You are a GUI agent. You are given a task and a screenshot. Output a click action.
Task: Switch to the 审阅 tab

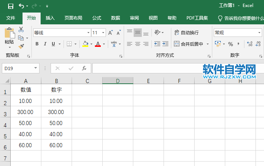point(134,18)
